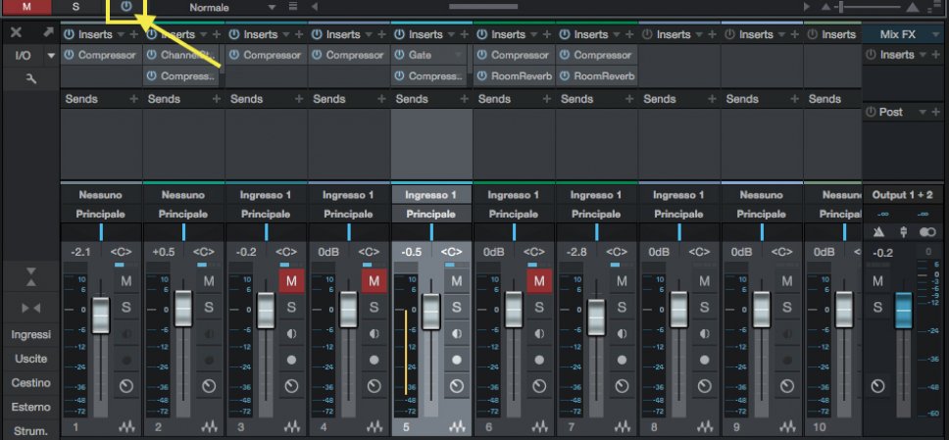The image size is (949, 440).
Task: Bypass the Compressor on channel 1 with its power icon
Action: pos(69,55)
